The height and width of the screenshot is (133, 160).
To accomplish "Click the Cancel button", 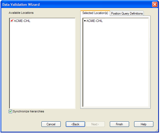I will tap(51, 124).
